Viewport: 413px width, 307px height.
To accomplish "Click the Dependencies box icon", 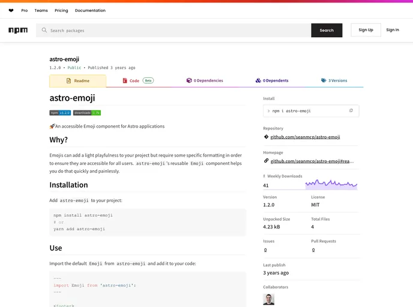I will point(189,80).
